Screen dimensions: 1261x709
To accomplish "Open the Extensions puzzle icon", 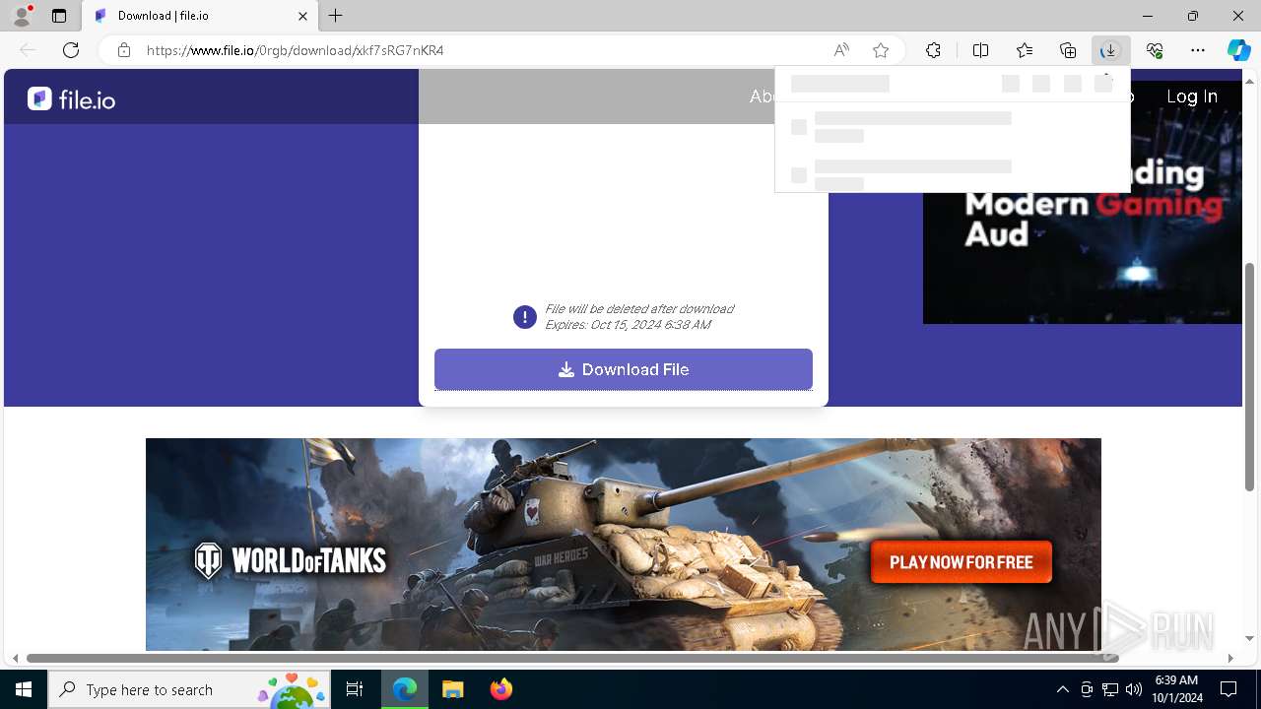I will [933, 50].
